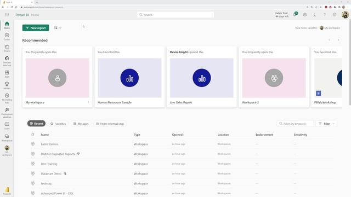Open My workspace from the sidebar
351x197 pixels.
[x=7, y=150]
